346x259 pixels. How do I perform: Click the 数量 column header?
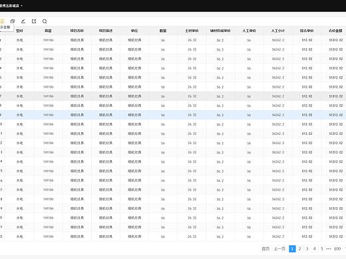pyautogui.click(x=163, y=31)
